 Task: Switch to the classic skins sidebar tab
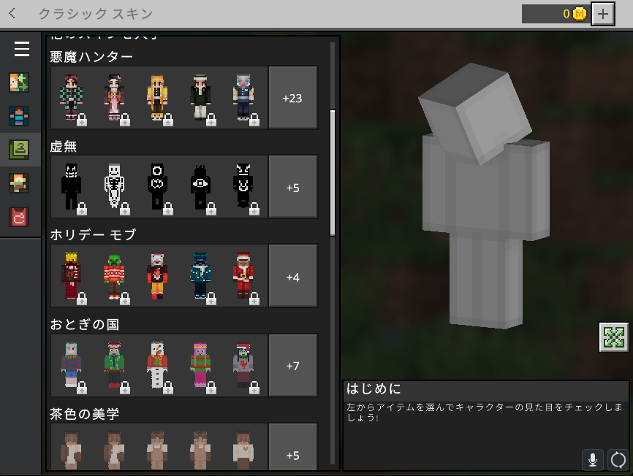pyautogui.click(x=19, y=150)
